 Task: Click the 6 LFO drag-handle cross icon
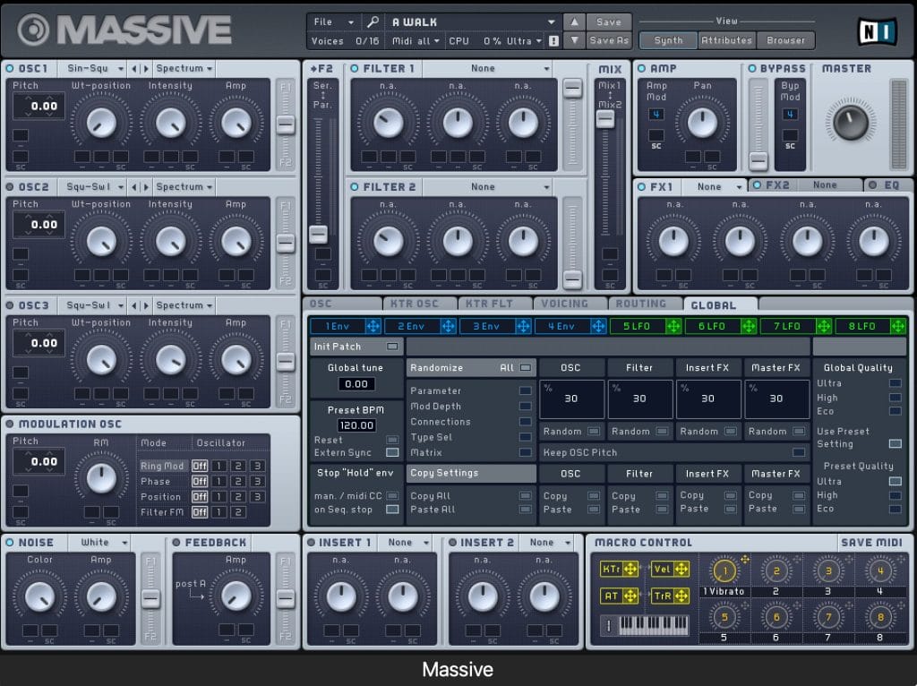pyautogui.click(x=749, y=326)
